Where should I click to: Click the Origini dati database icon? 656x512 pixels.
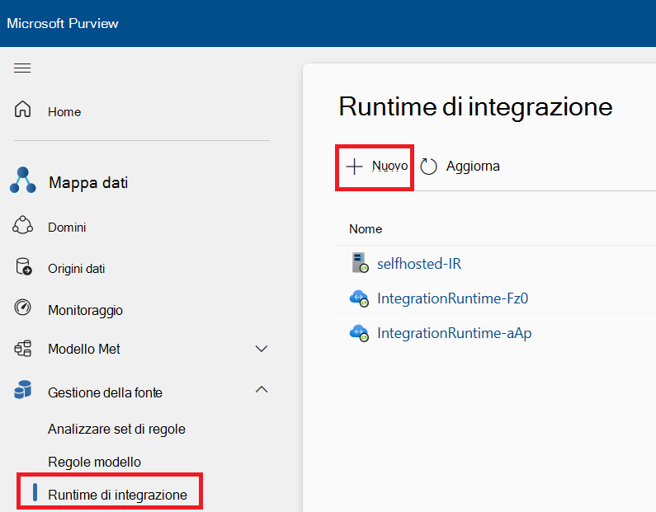tap(23, 266)
